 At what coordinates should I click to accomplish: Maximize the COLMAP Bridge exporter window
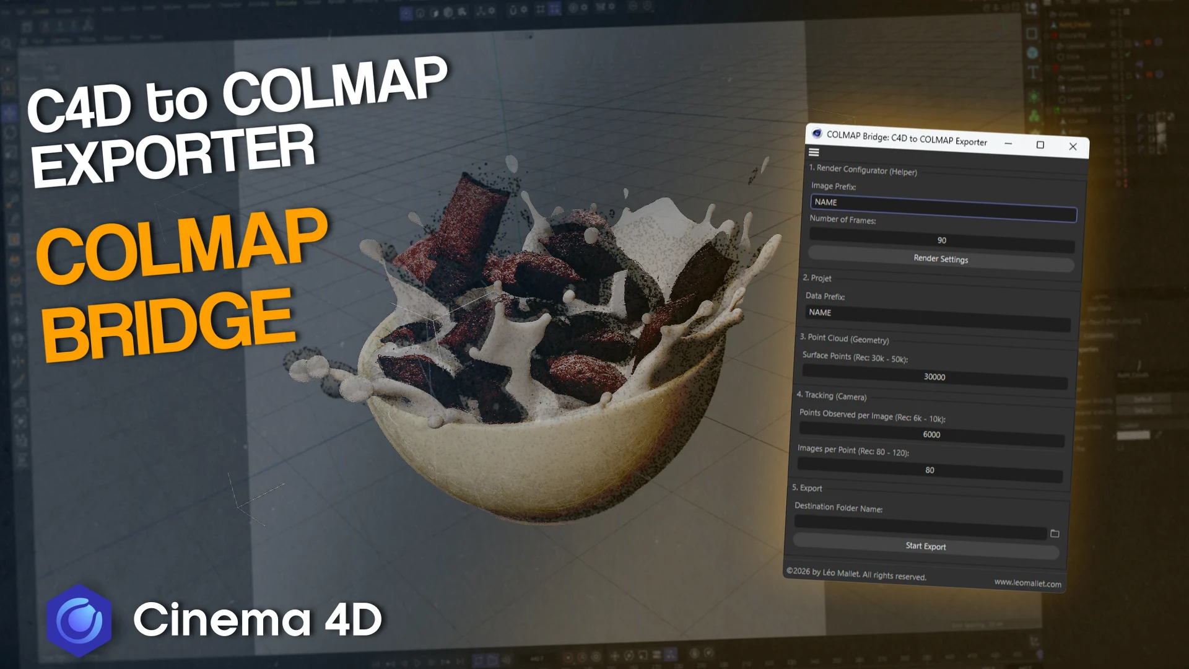point(1040,145)
